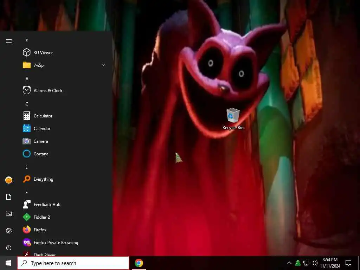Show hidden system tray icons

(x=289, y=263)
